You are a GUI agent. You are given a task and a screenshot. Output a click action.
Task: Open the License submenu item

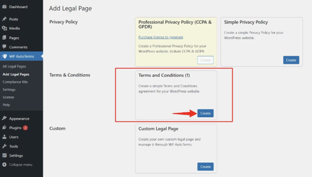click(8, 97)
